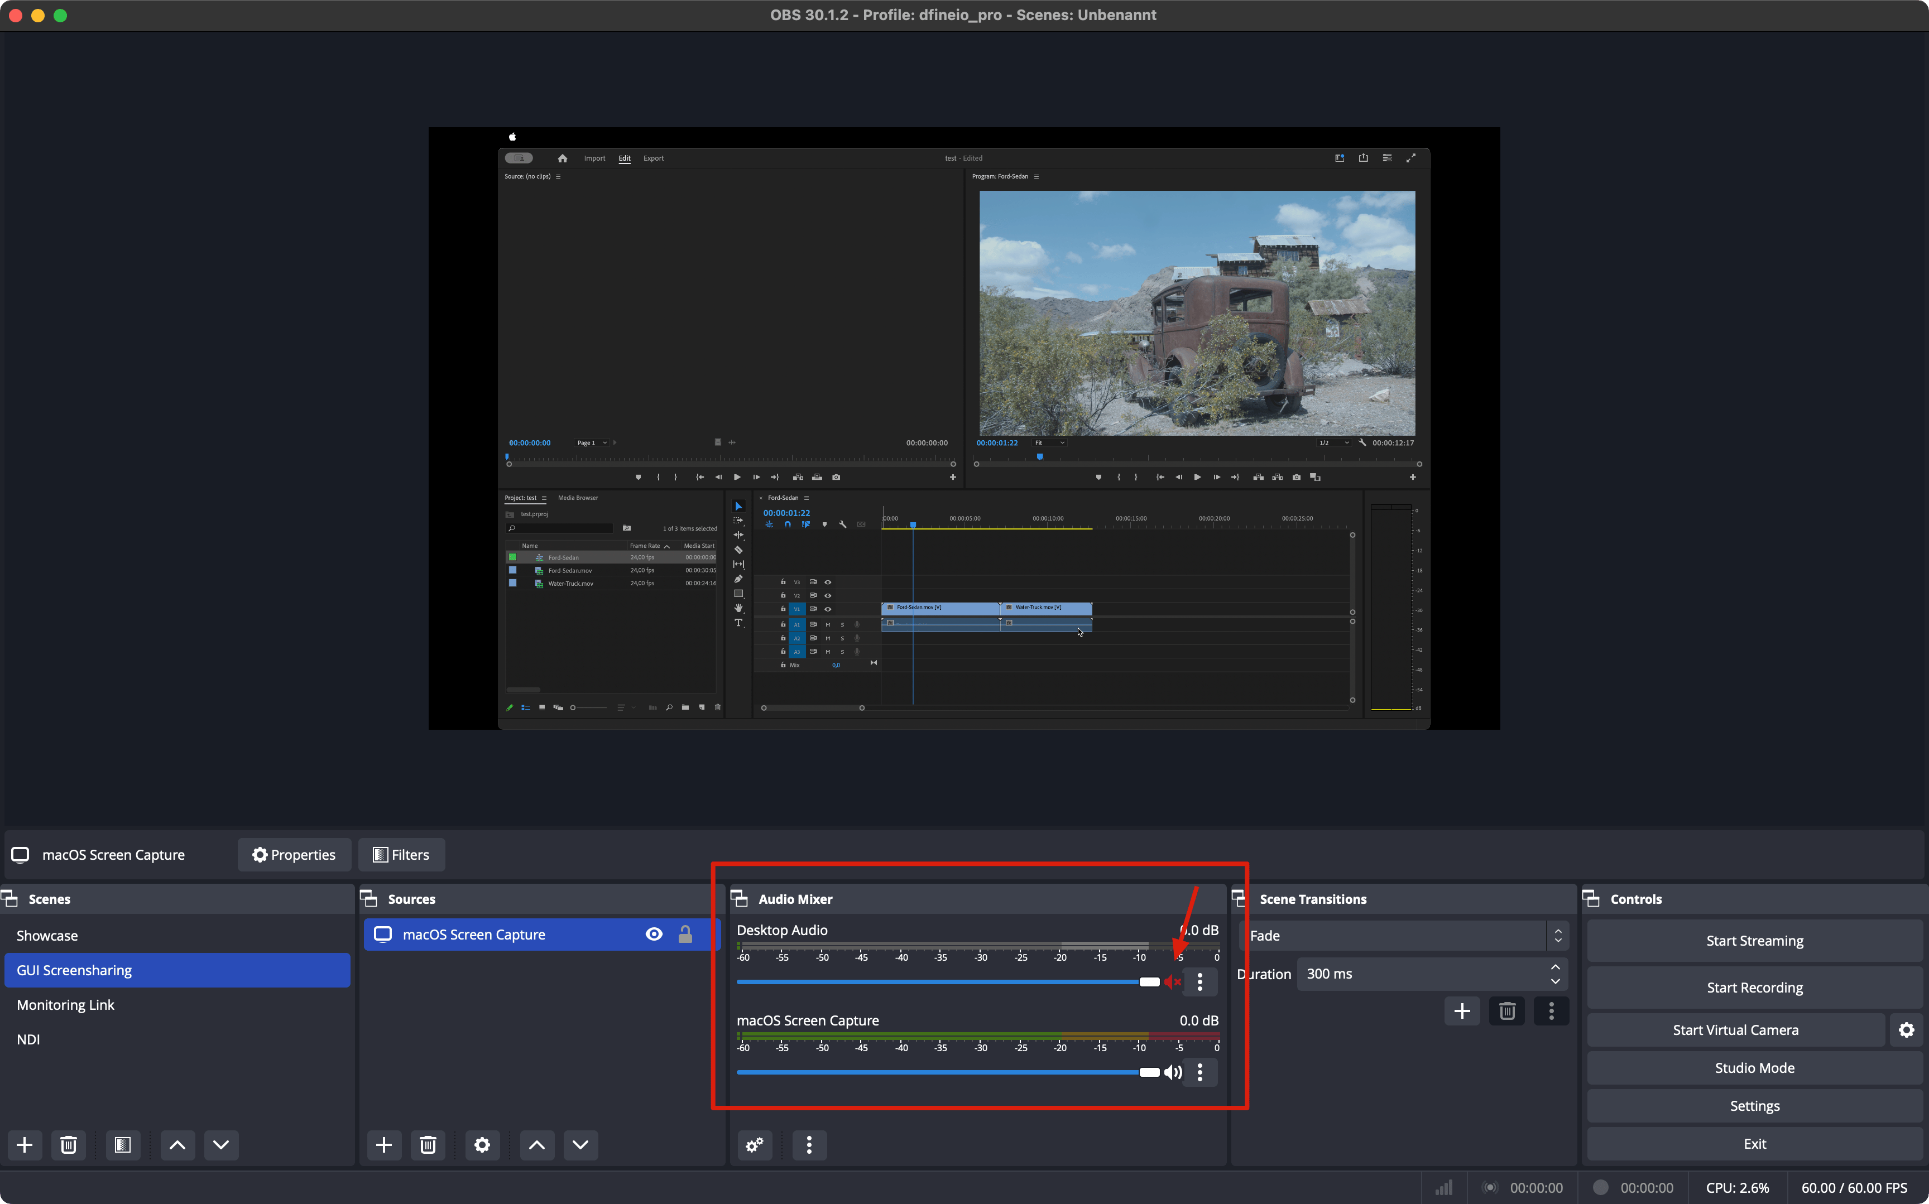The image size is (1929, 1204).
Task: Open scene filters in the Scenes dock
Action: click(x=123, y=1145)
